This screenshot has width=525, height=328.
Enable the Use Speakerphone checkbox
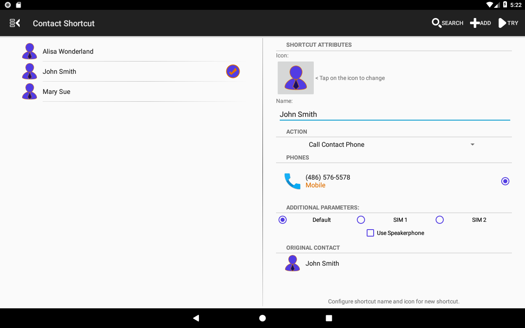click(370, 233)
